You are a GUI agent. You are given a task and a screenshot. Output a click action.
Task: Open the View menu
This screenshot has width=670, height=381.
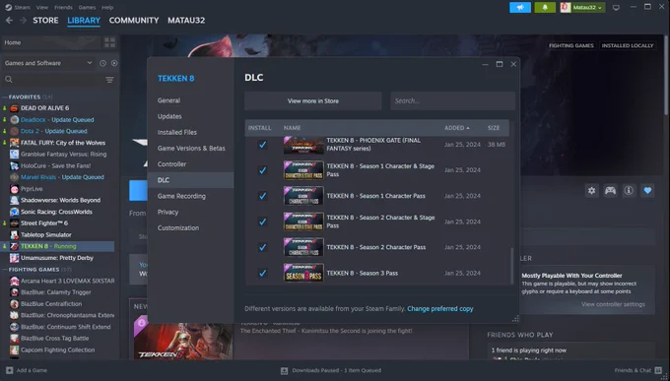click(41, 7)
